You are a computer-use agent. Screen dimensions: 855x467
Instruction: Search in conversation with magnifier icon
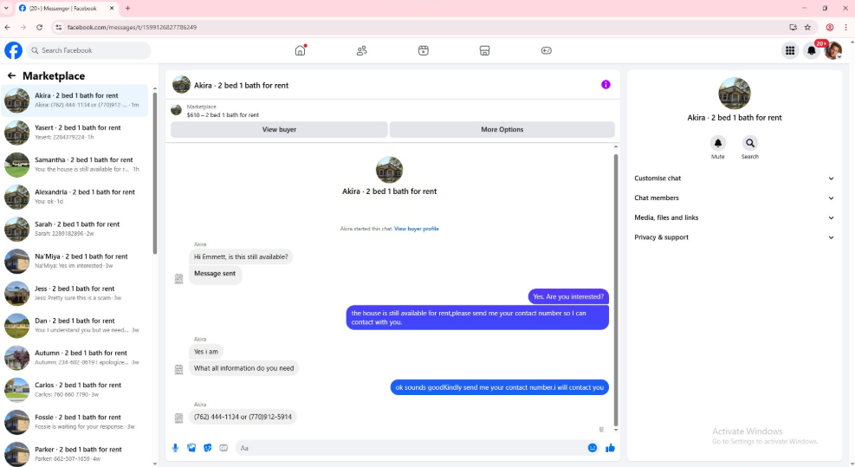click(x=750, y=143)
